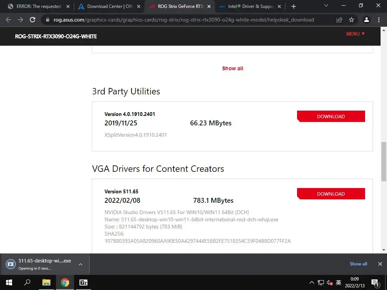This screenshot has height=290, width=387.
Task: Expand options for the downloaded exe file
Action: tap(80, 264)
